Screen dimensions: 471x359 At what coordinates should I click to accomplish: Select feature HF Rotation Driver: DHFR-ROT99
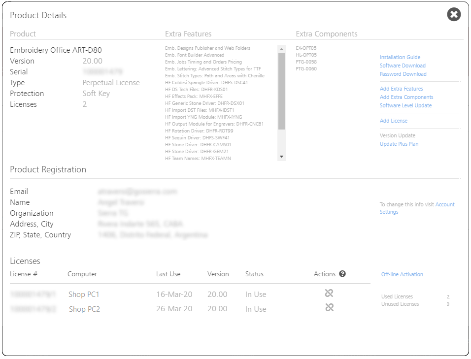pyautogui.click(x=199, y=131)
